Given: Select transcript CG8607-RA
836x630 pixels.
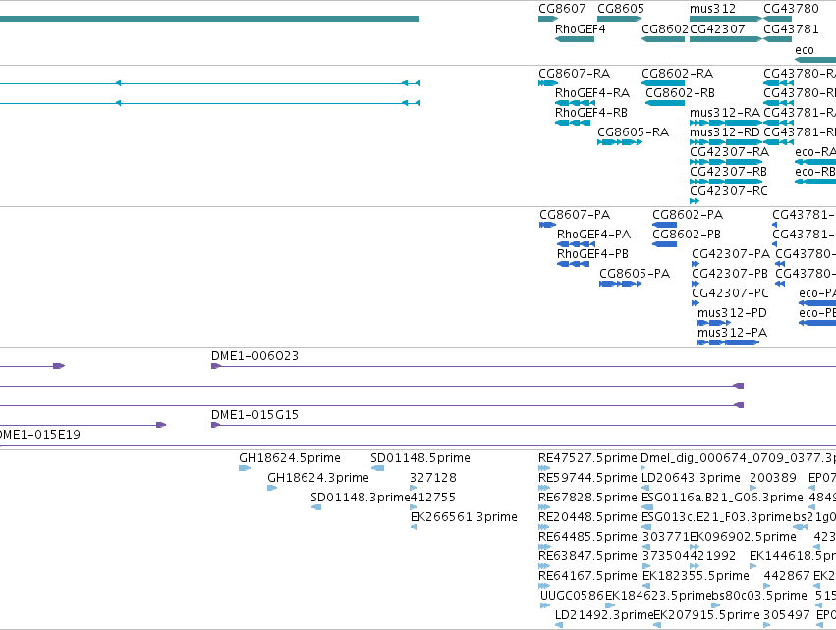Looking at the screenshot, I should click(x=548, y=83).
